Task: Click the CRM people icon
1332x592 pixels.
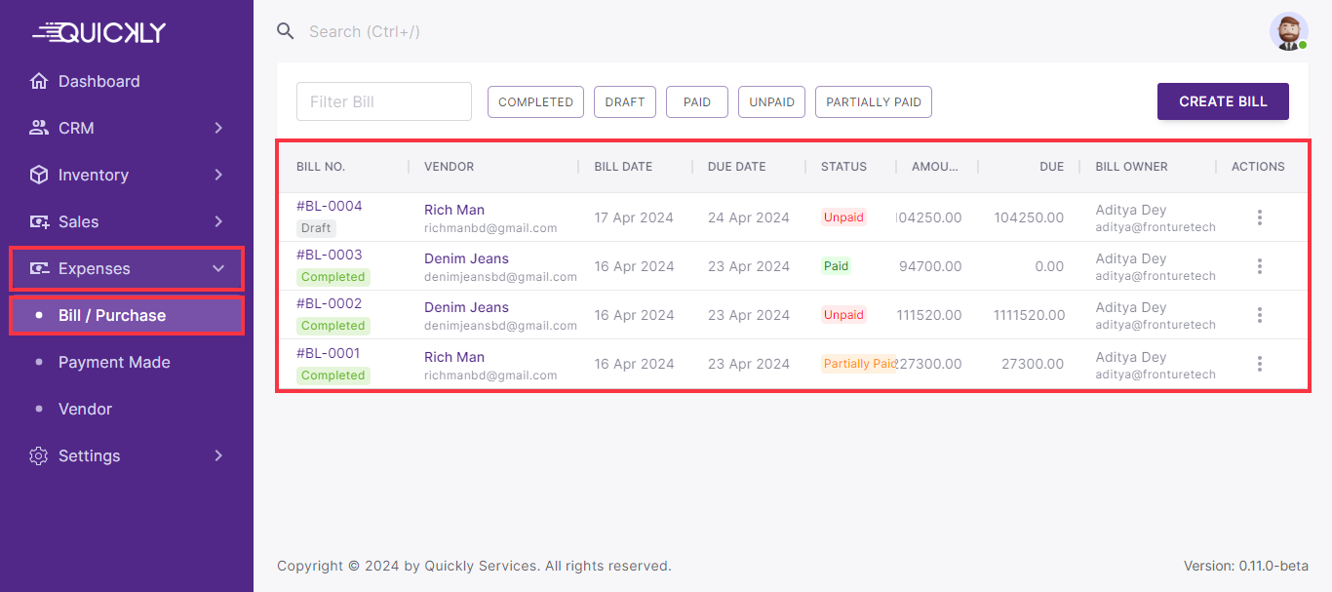Action: (39, 128)
